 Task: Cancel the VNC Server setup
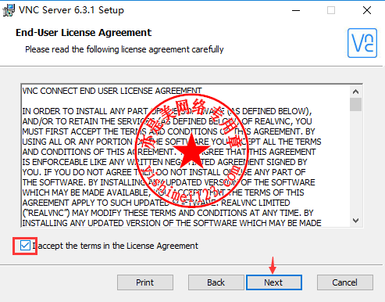pos(344,282)
